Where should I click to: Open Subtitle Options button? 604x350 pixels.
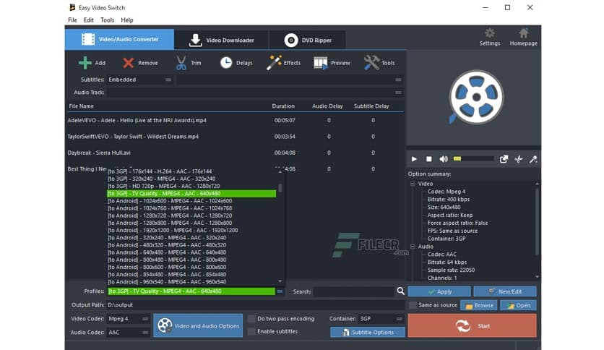pos(368,332)
